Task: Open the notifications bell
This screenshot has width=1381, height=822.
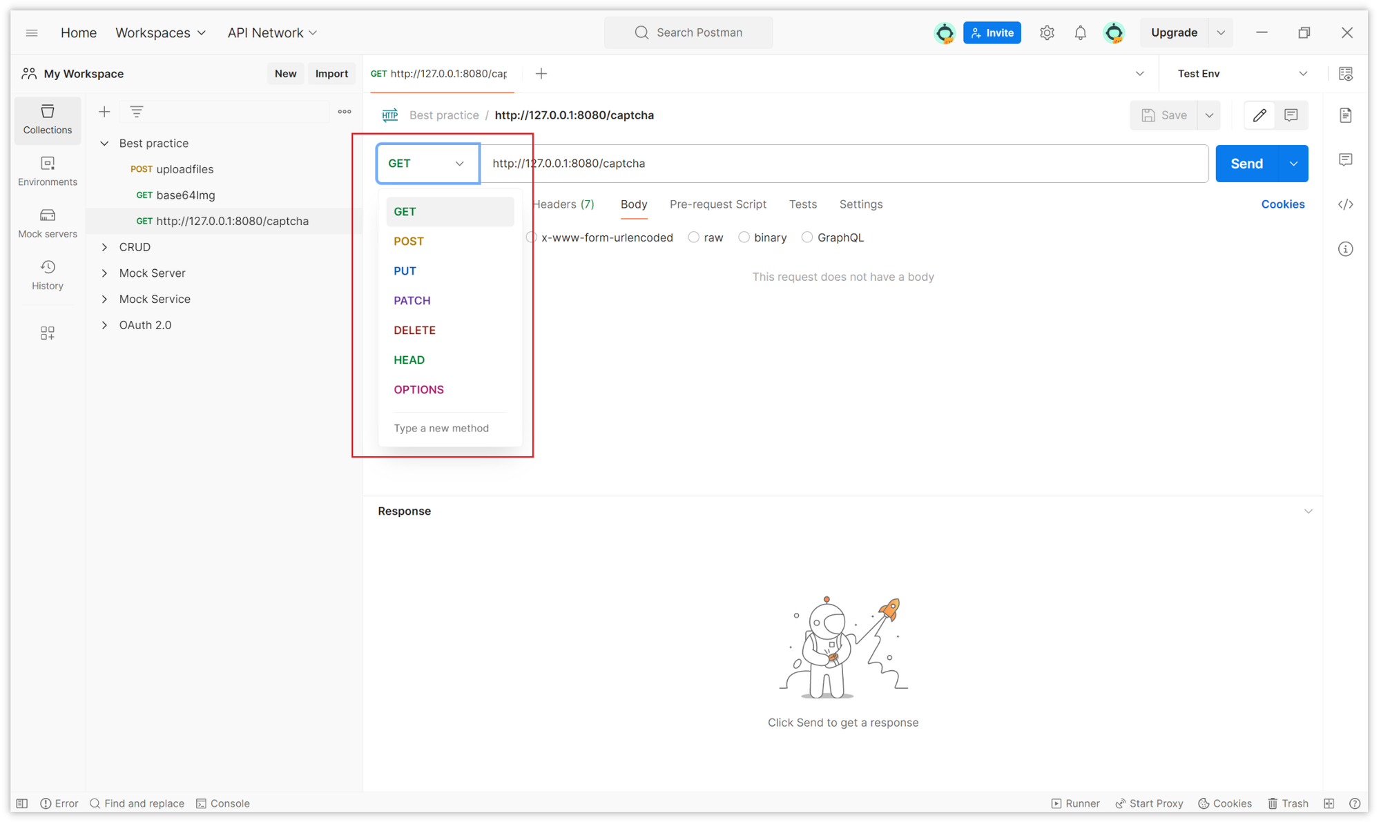Action: [1080, 32]
